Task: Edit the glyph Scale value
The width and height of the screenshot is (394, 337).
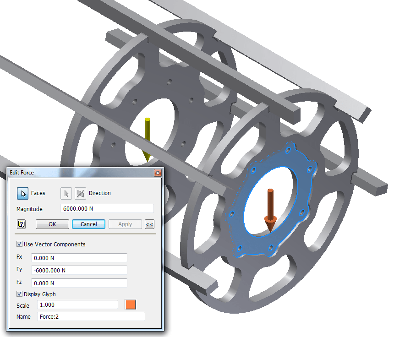Action: pyautogui.click(x=77, y=304)
